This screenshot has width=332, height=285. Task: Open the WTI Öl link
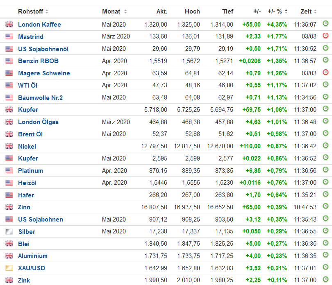pyautogui.click(x=28, y=86)
